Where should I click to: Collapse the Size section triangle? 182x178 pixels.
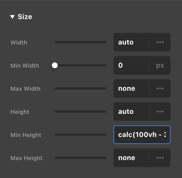(x=12, y=17)
